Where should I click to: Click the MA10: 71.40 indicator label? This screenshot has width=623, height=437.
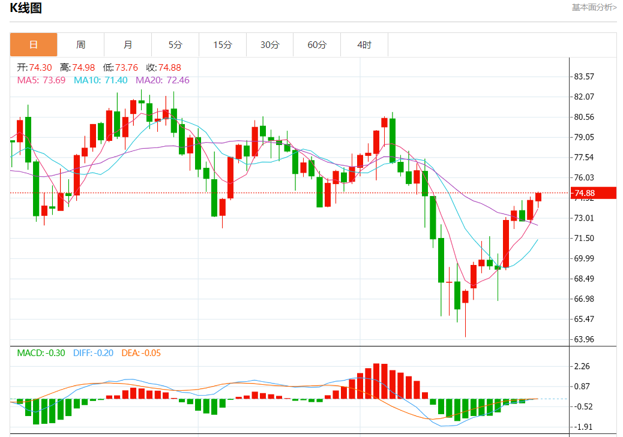coord(100,80)
